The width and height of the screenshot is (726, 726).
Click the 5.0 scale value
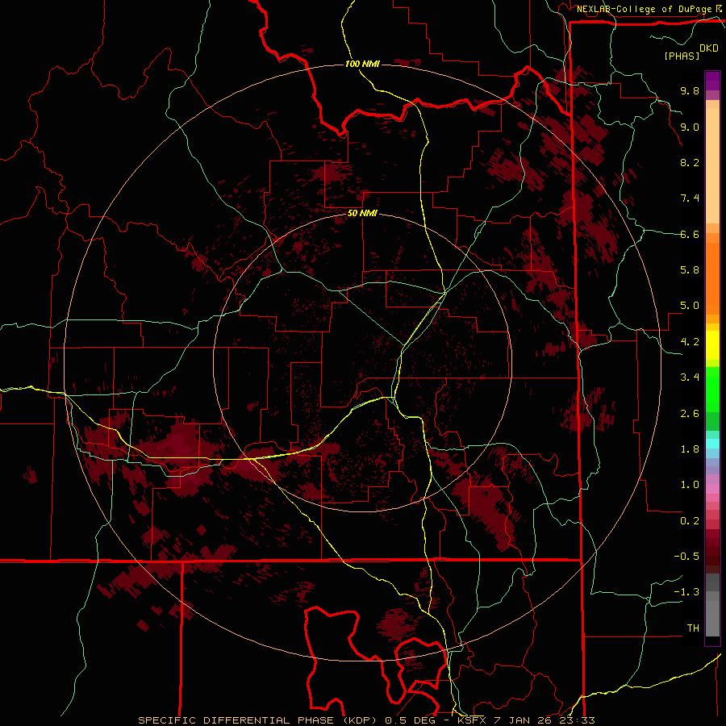click(690, 306)
